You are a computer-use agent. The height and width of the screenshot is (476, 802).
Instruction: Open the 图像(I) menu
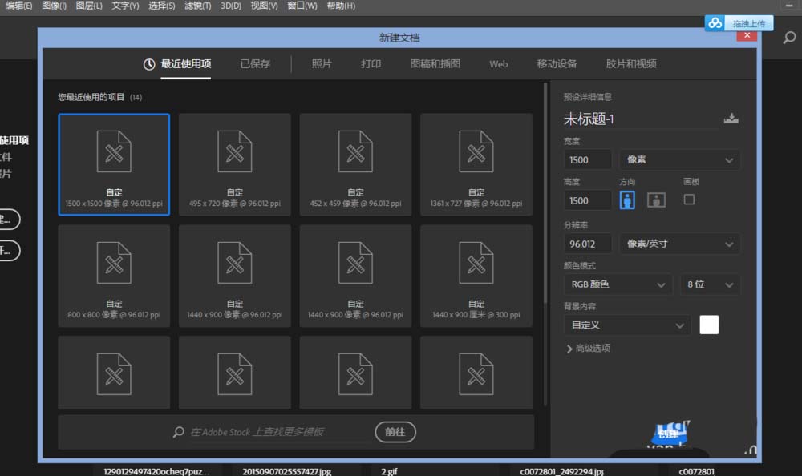54,6
